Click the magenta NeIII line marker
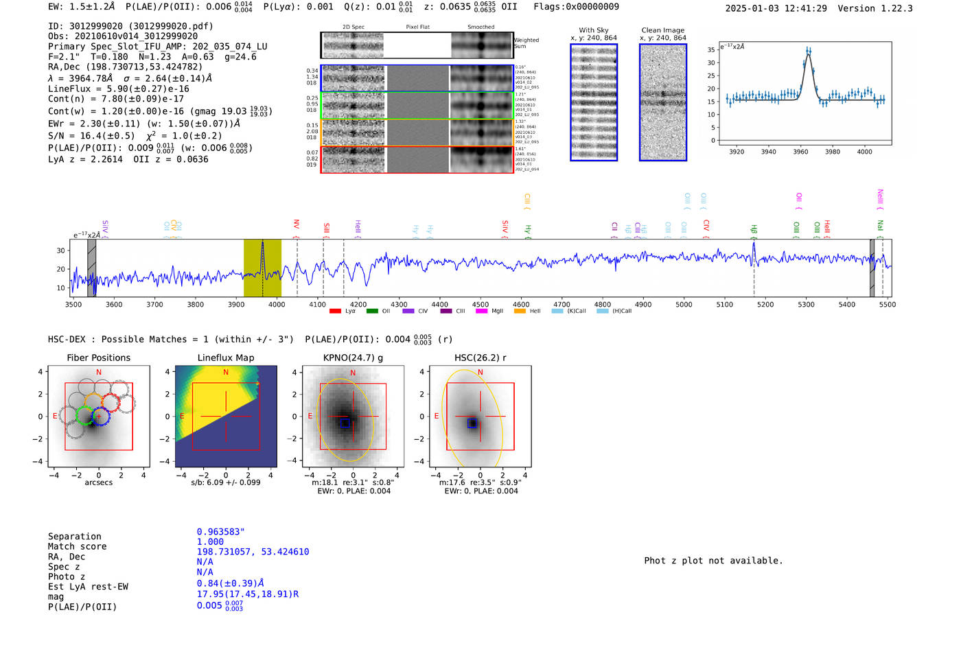This screenshot has width=961, height=654. (880, 200)
